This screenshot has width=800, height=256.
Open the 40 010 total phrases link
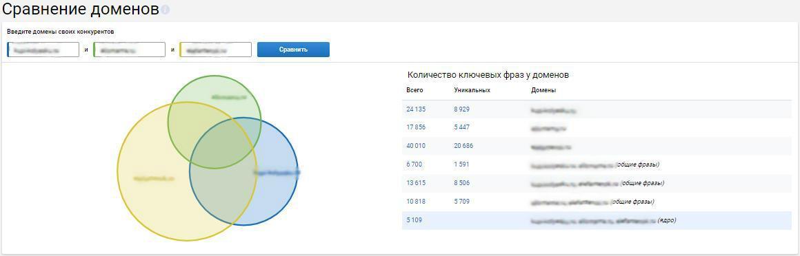pos(416,146)
